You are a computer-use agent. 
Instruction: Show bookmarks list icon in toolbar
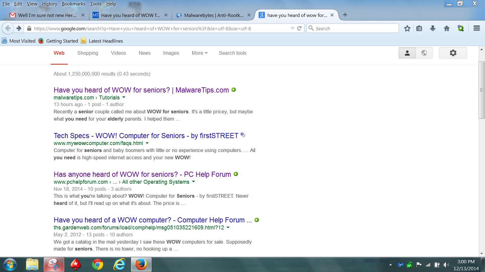point(419,28)
